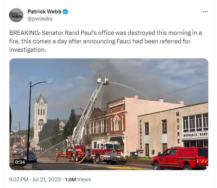
Task: Click the Jul 21, 2023 date
Action: click(46, 180)
